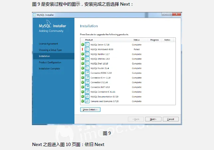
Task: Click the Notes column header
Action: (x=167, y=40)
